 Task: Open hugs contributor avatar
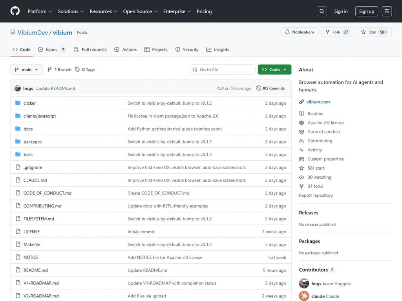click(x=304, y=283)
